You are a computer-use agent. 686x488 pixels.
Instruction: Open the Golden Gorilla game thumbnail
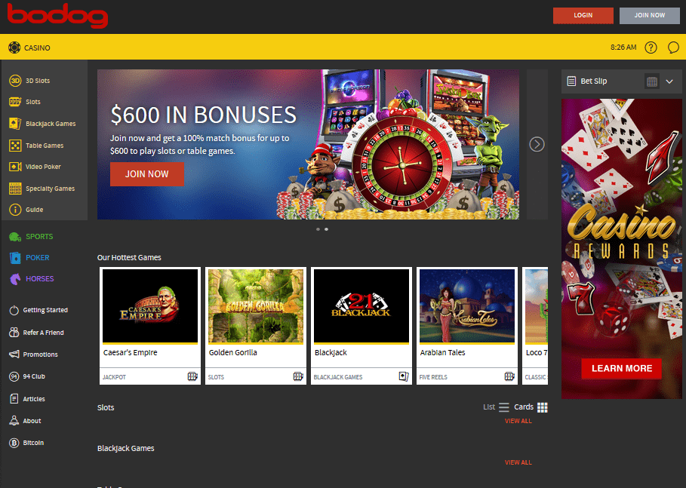(x=256, y=306)
